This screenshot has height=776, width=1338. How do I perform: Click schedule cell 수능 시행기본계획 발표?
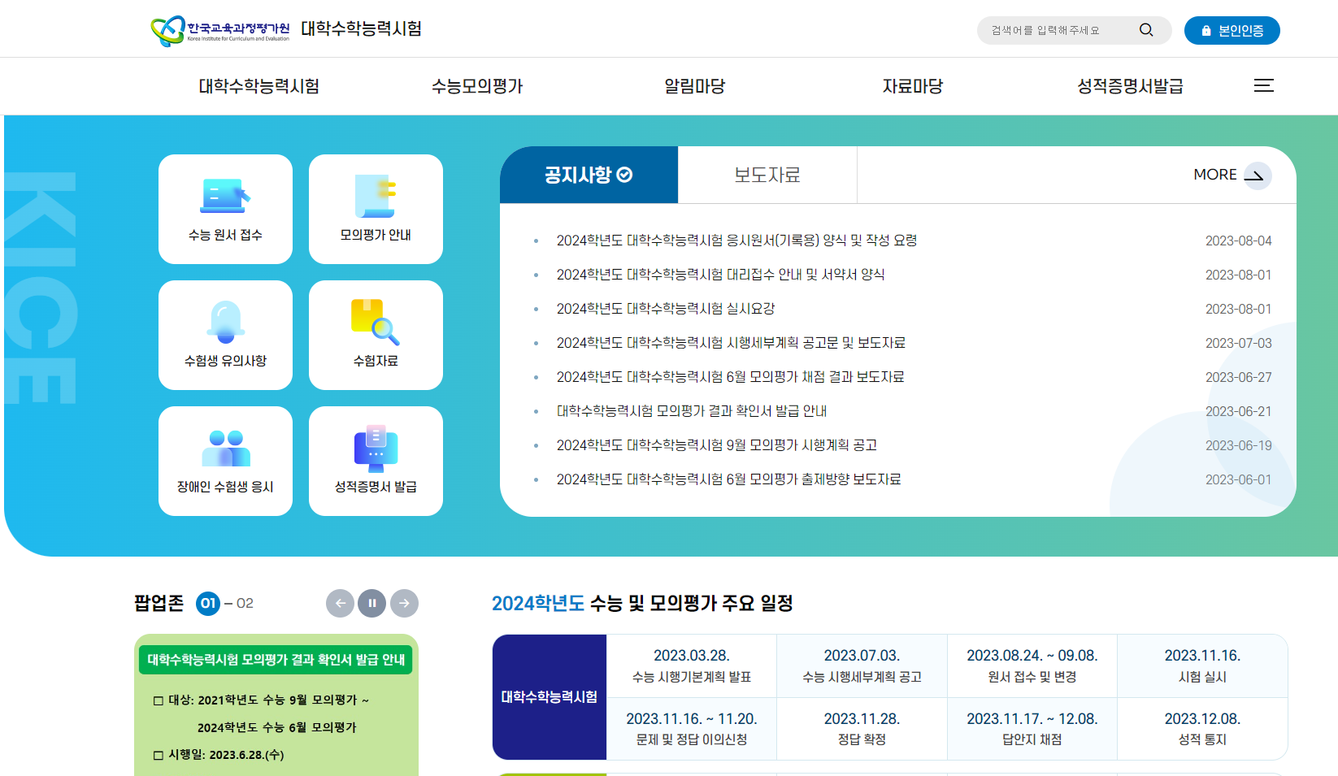point(692,665)
